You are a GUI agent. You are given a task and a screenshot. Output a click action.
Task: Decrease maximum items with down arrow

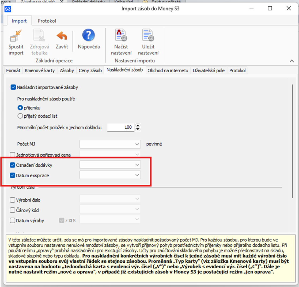[138, 129]
